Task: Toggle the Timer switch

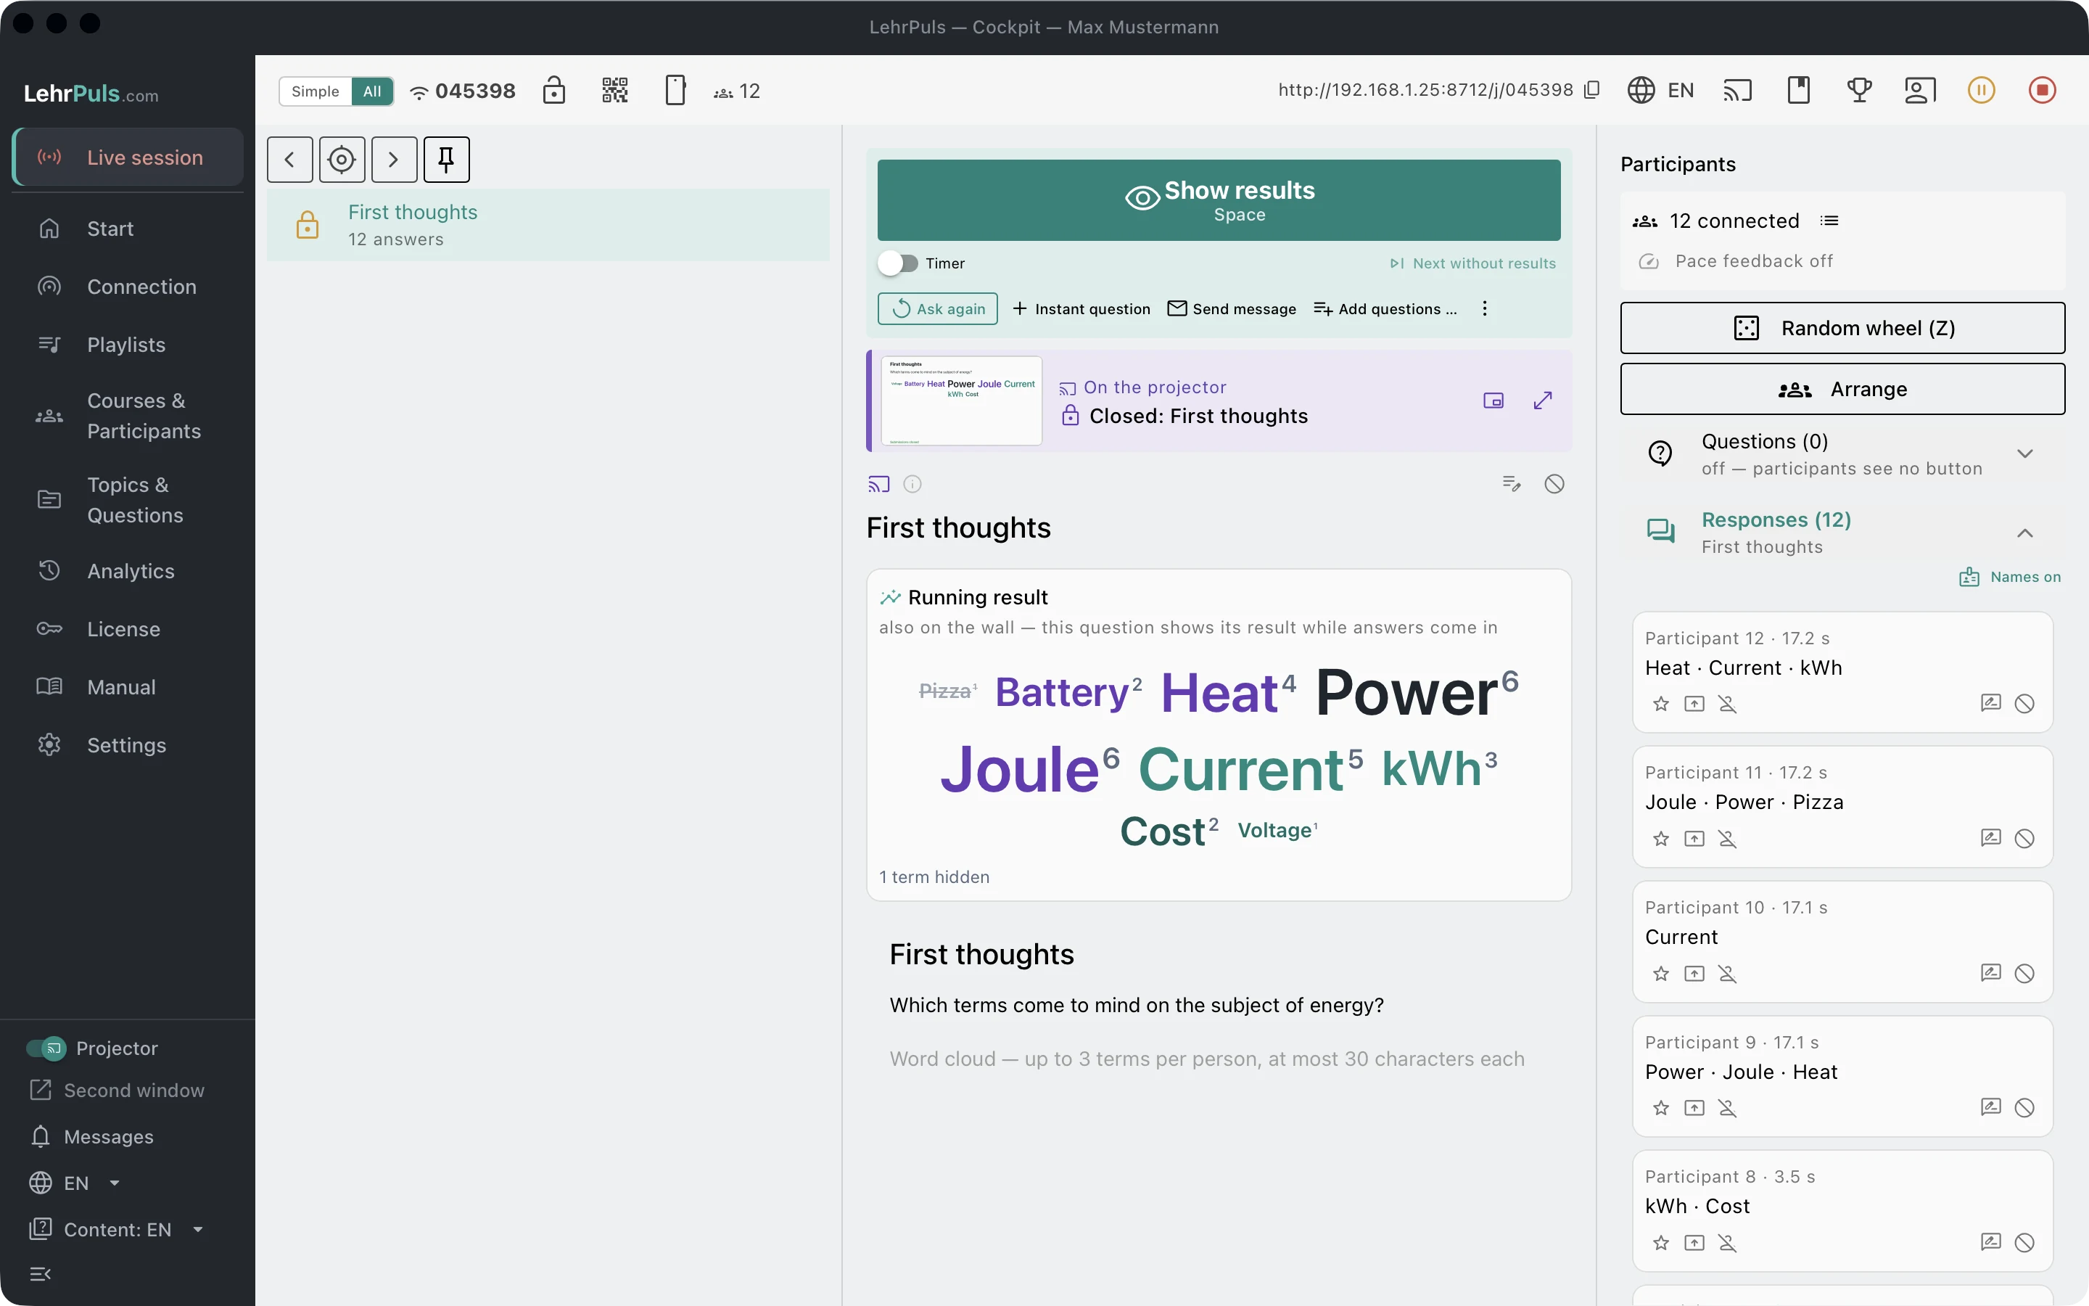Action: tap(898, 263)
